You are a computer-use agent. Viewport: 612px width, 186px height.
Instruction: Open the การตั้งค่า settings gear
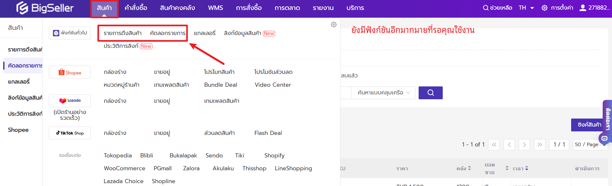[x=544, y=8]
